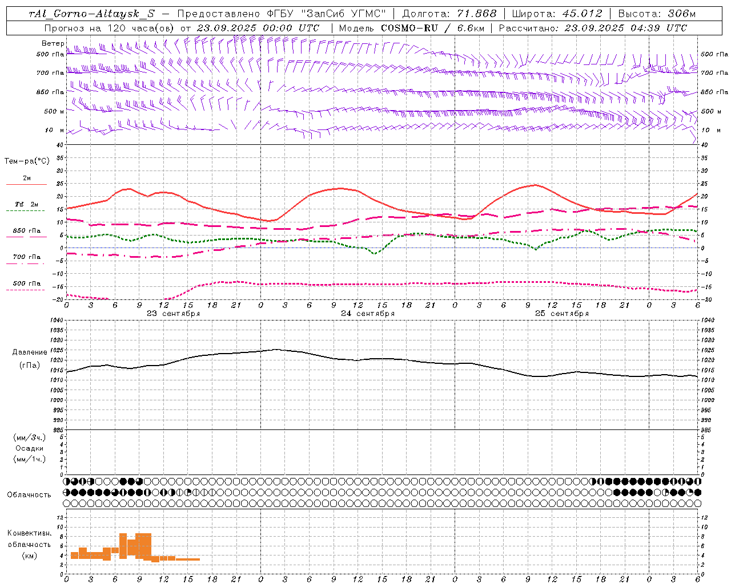Viewport: 731px width, 584px height.
Task: Click the red solid 2м legend line
Action: (26, 184)
